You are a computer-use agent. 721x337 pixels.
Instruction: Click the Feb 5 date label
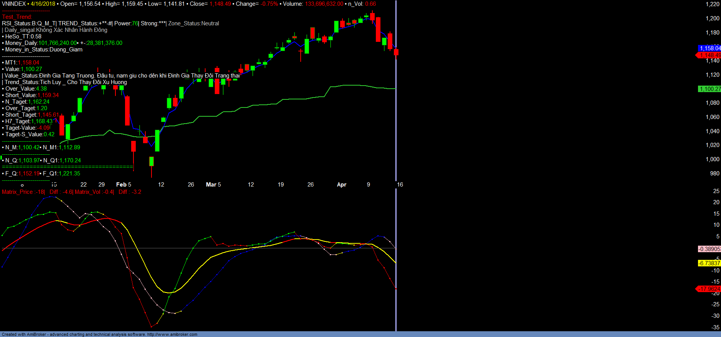[x=123, y=185]
